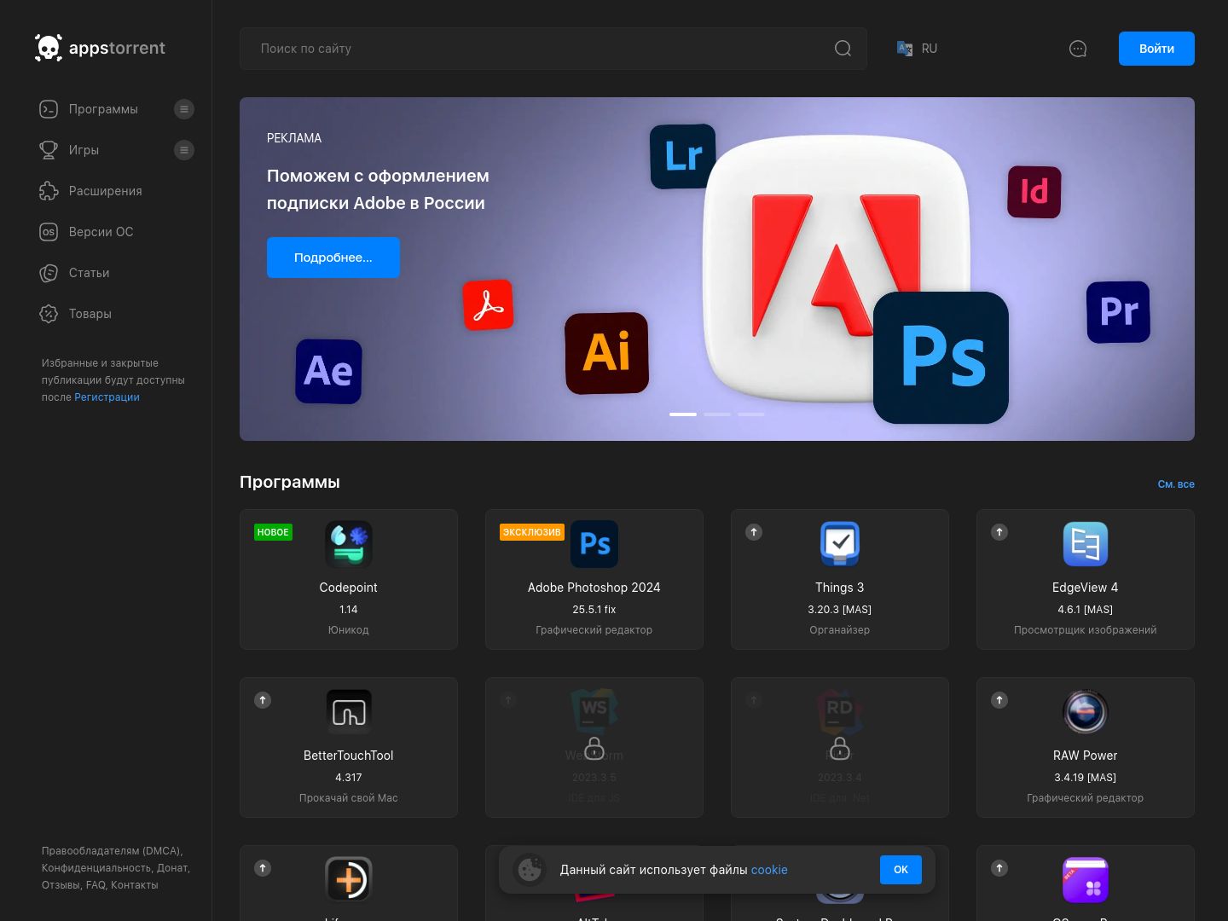Viewport: 1228px width, 921px height.
Task: Follow the См. все link
Action: 1176,484
